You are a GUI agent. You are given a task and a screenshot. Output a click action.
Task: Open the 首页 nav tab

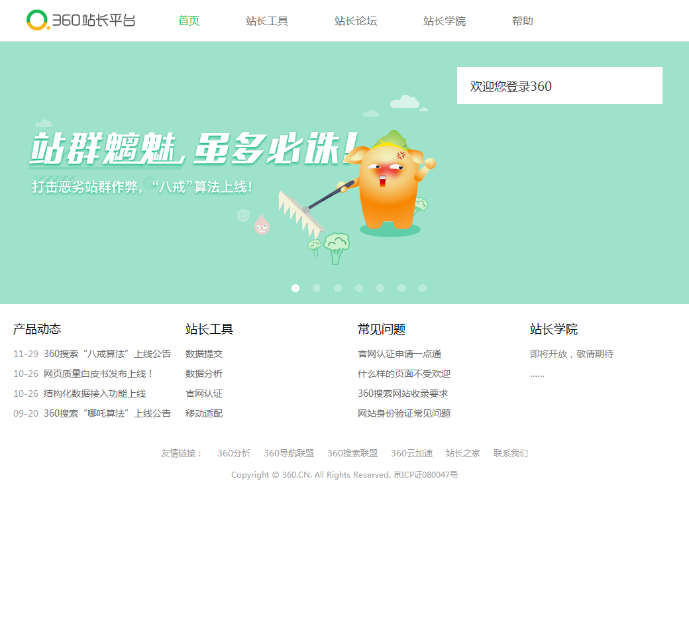[x=189, y=21]
